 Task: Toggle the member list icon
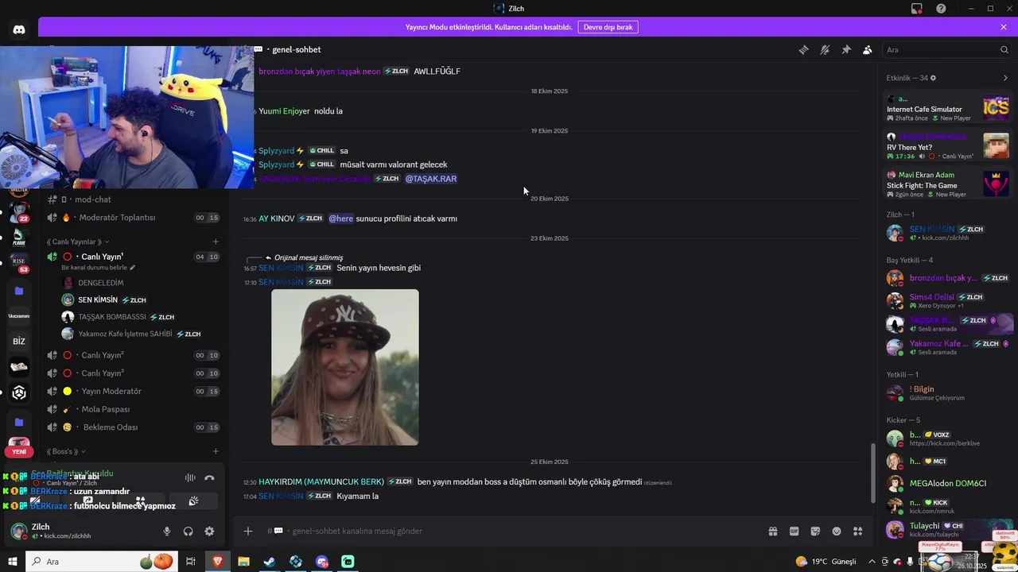(867, 49)
